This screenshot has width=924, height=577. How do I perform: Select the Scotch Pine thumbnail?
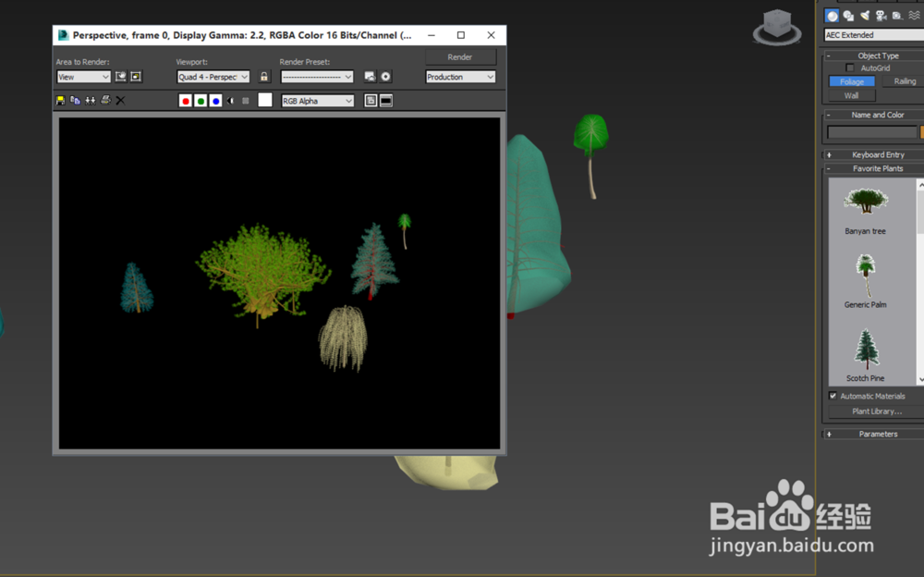point(867,350)
